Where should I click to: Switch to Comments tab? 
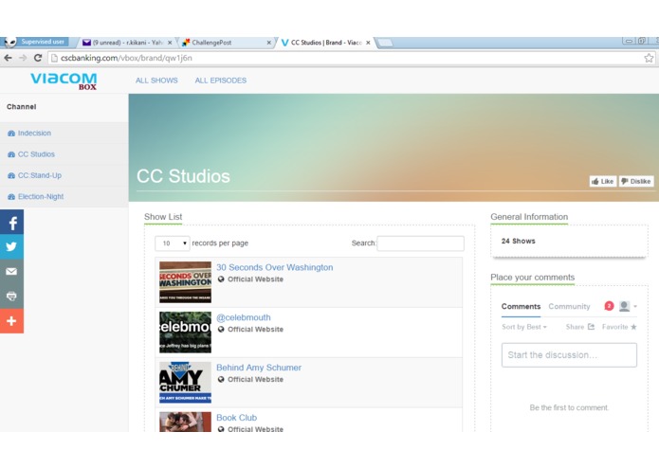[521, 306]
